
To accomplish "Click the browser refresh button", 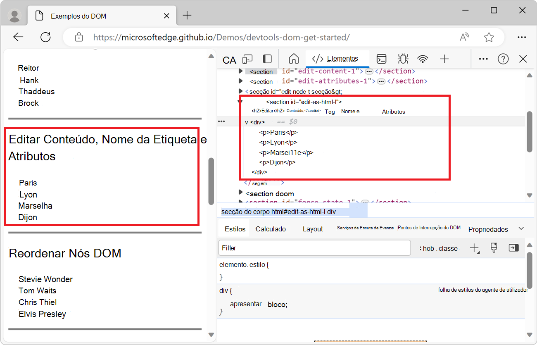I will 45,37.
